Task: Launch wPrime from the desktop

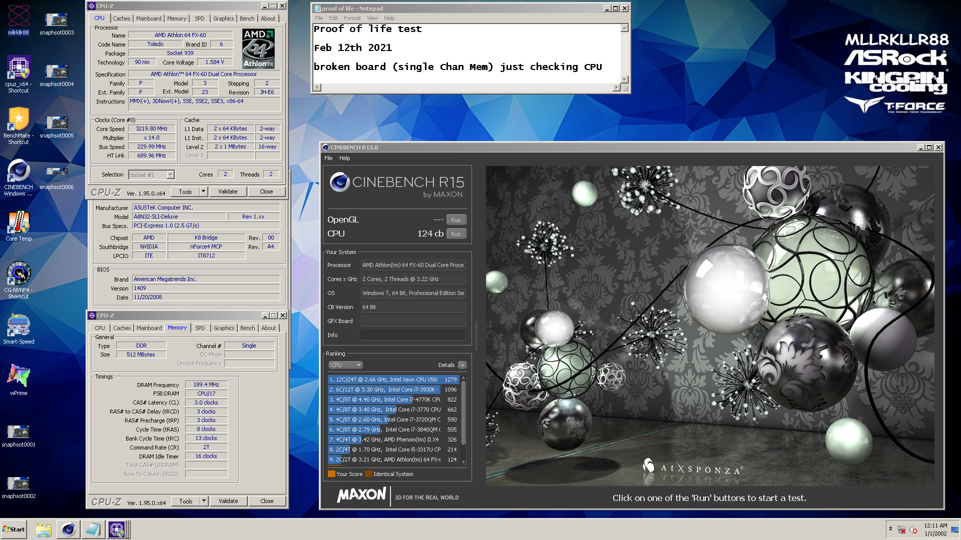Action: 19,380
